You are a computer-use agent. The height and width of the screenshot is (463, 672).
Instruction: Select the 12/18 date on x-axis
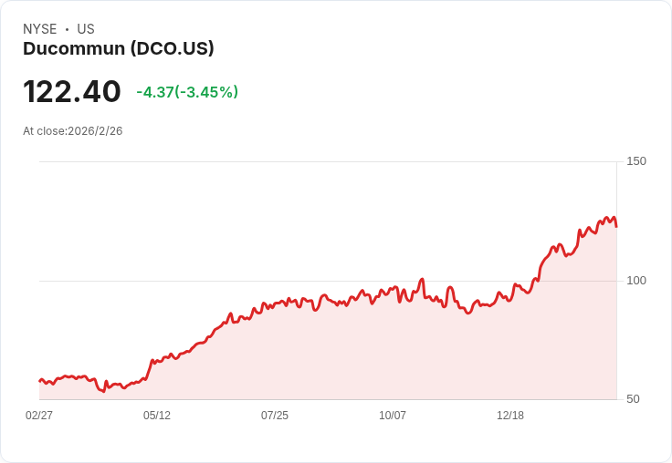point(510,416)
